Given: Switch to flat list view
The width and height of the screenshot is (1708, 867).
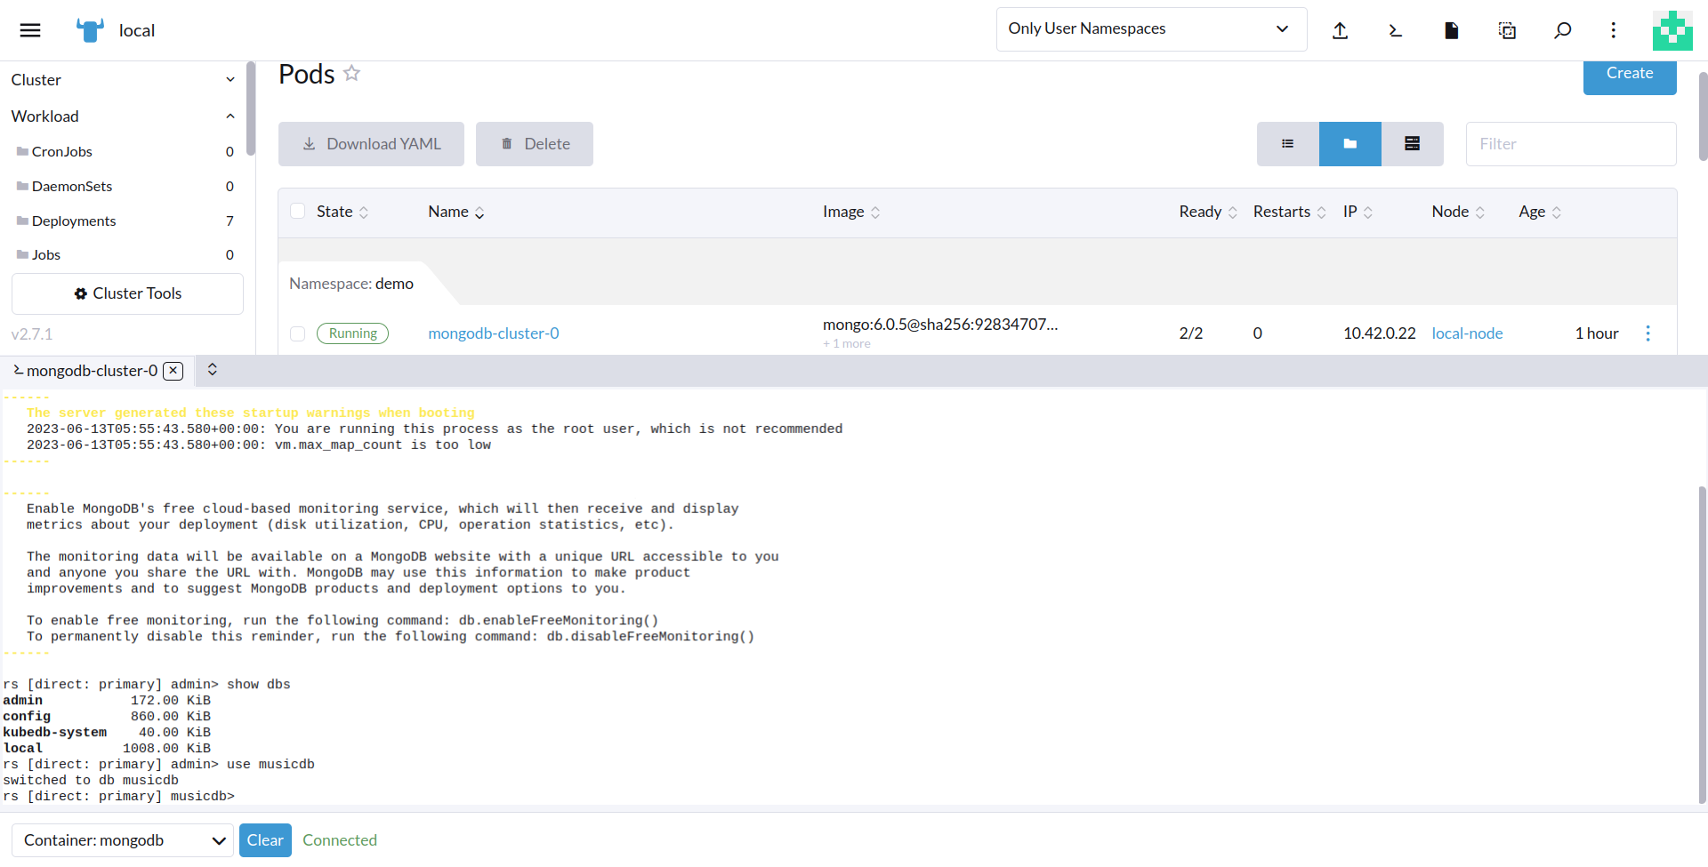Looking at the screenshot, I should pos(1287,144).
